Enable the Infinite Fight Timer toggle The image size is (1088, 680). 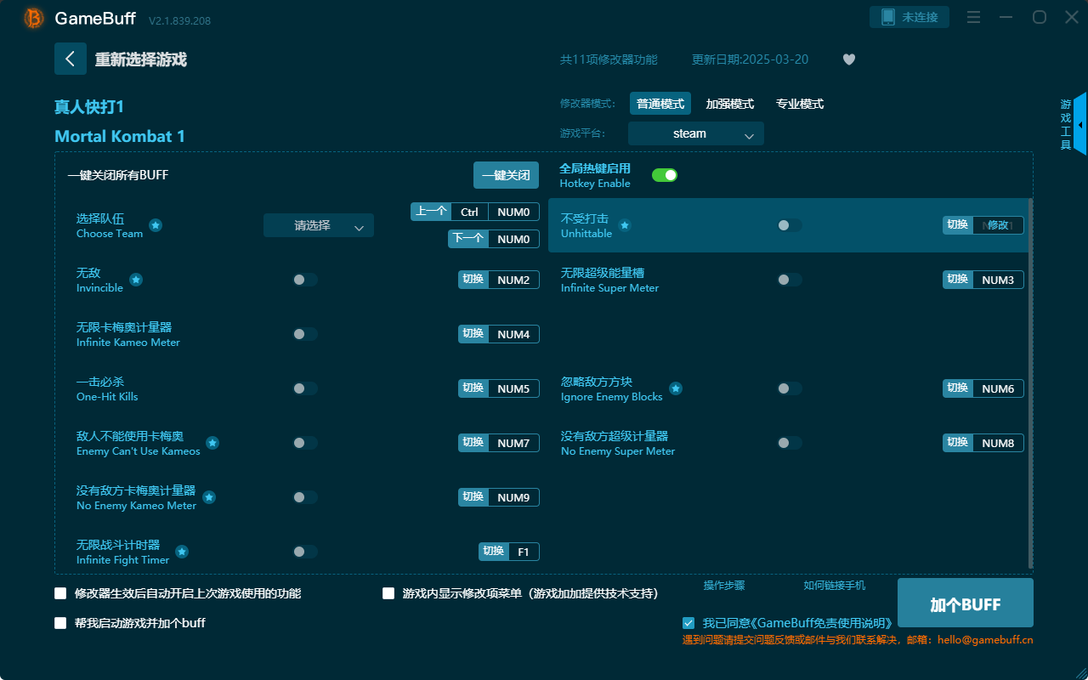click(305, 551)
